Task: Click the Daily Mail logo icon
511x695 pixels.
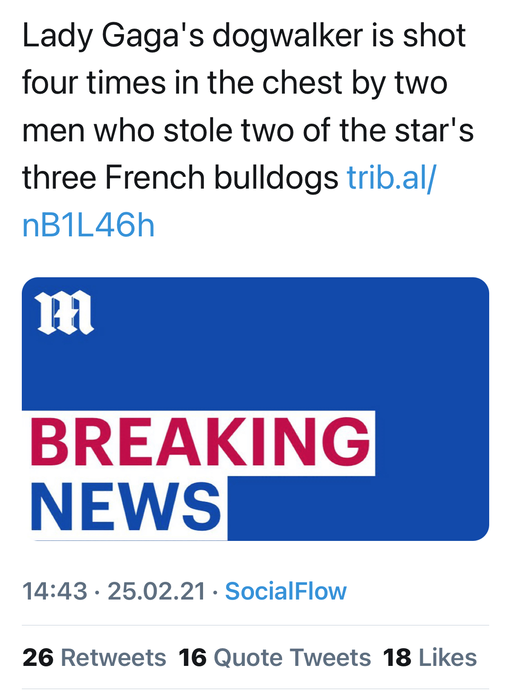Action: click(65, 313)
